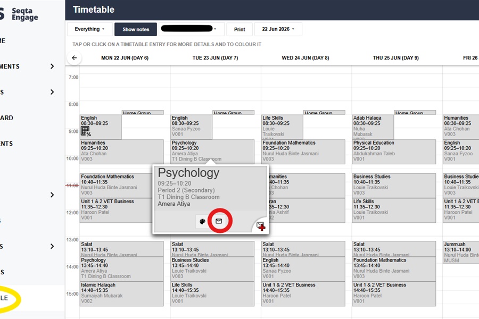Click the add-note corner icon in Psychology popup

[261, 226]
